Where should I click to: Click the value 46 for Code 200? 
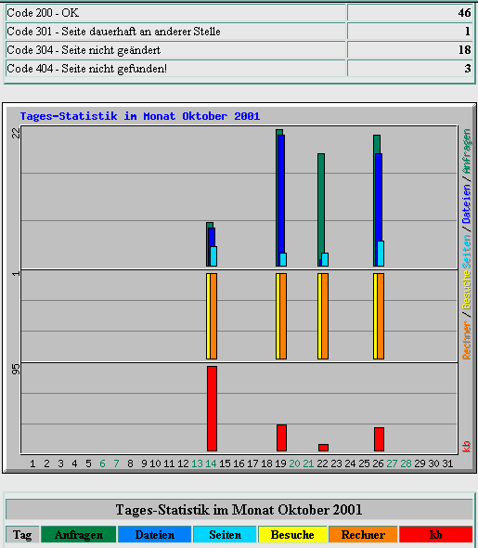point(464,13)
